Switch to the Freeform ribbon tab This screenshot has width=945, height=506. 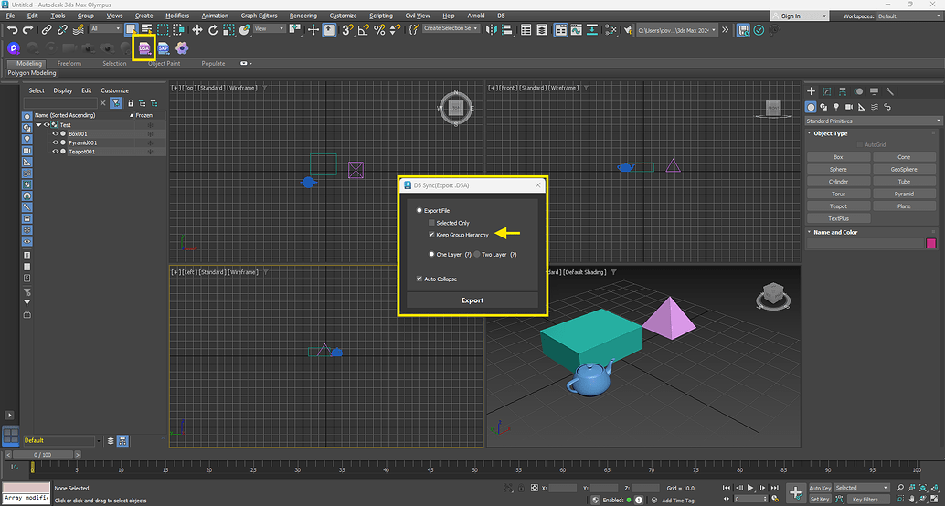click(69, 63)
